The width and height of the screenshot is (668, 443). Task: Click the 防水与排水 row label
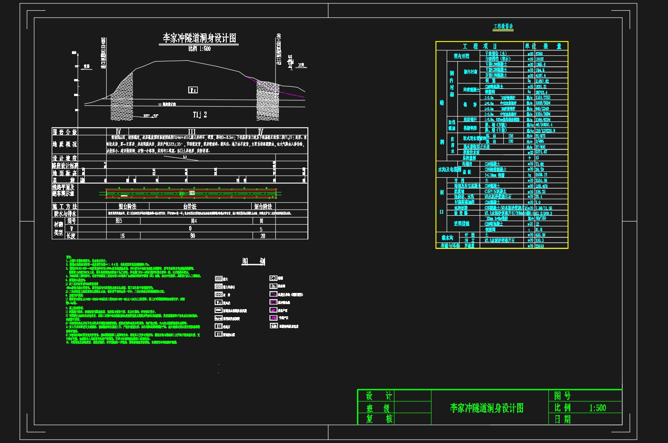coord(65,214)
